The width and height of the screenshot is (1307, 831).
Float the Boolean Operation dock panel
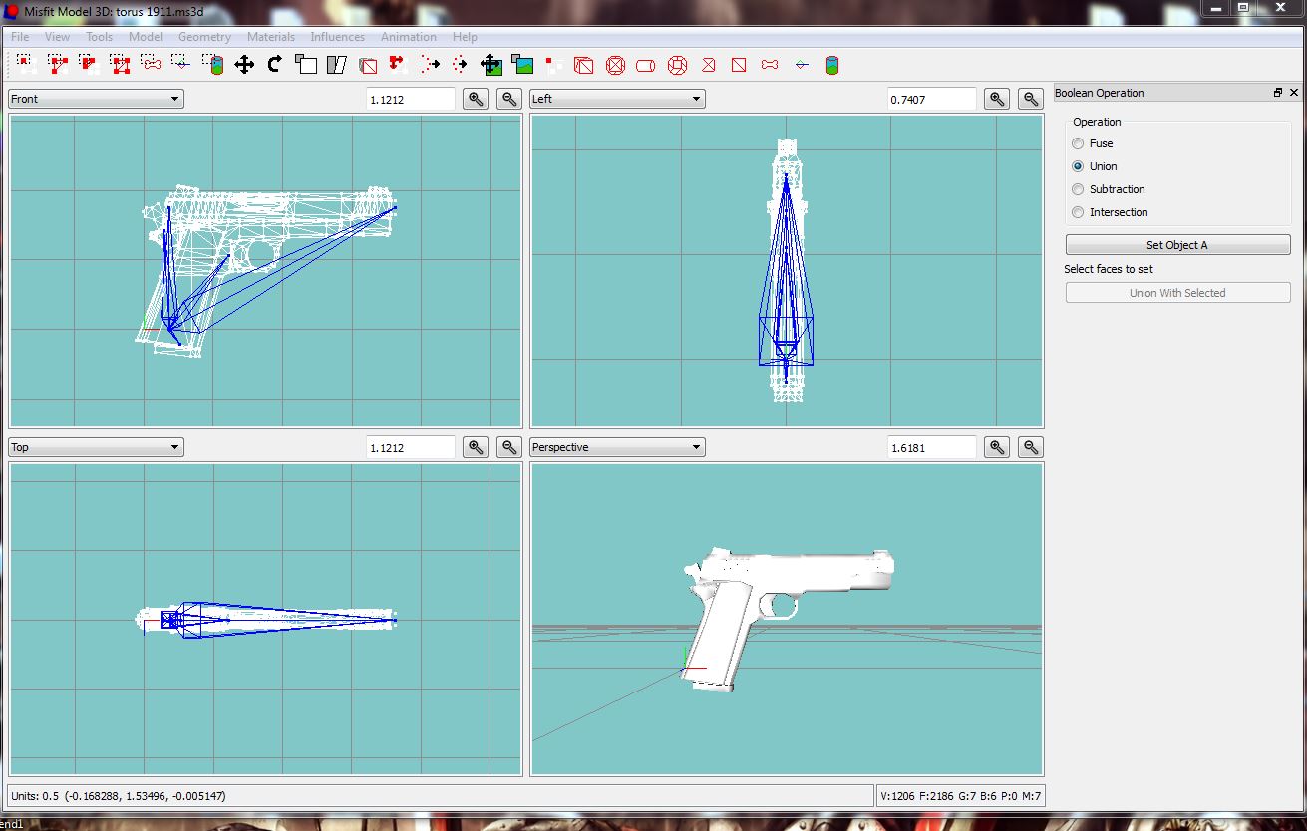(x=1278, y=93)
